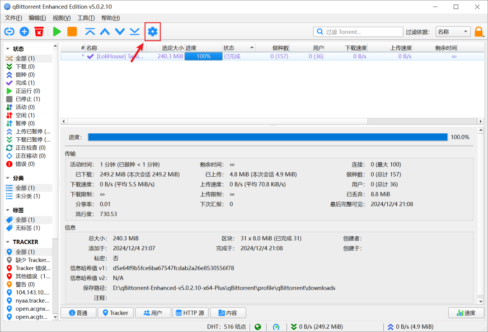Collapse the TRACKER section
488x332 pixels.
tap(8, 242)
